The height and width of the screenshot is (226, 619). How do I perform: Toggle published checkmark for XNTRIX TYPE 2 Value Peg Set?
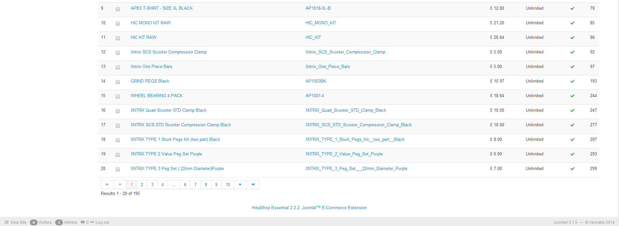tap(572, 154)
